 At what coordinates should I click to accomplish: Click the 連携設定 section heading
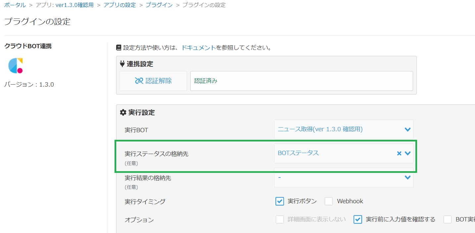[x=140, y=64]
